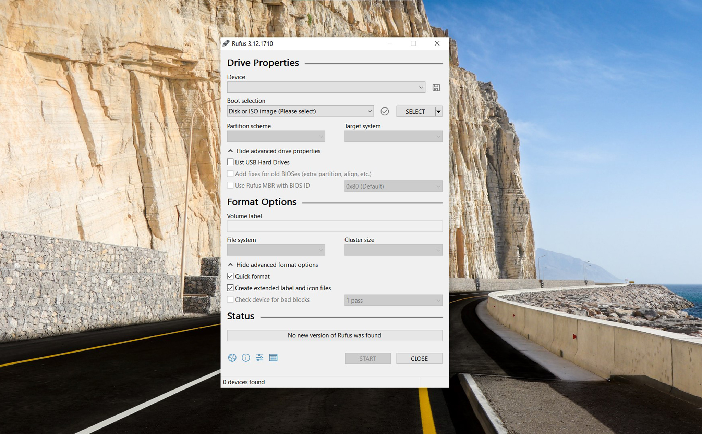Click the Rufus 3.12.1710 title text
The height and width of the screenshot is (434, 702).
[252, 43]
